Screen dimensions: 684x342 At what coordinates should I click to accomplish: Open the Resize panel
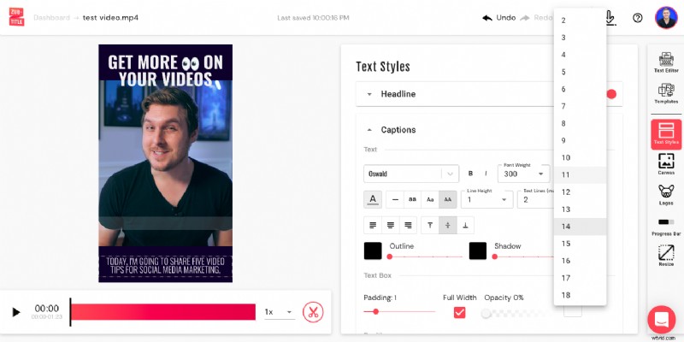pos(666,256)
